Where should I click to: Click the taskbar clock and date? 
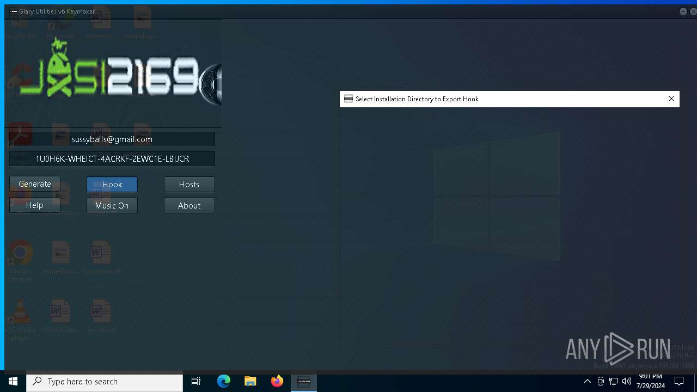coord(651,382)
